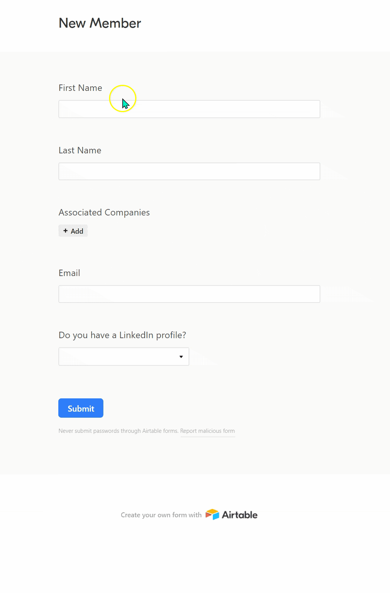Screen dimensions: 390x593
Task: Submit the New Member form
Action: [x=81, y=408]
